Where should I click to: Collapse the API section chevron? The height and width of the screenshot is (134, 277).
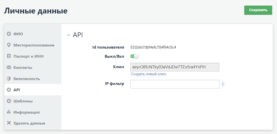68,35
